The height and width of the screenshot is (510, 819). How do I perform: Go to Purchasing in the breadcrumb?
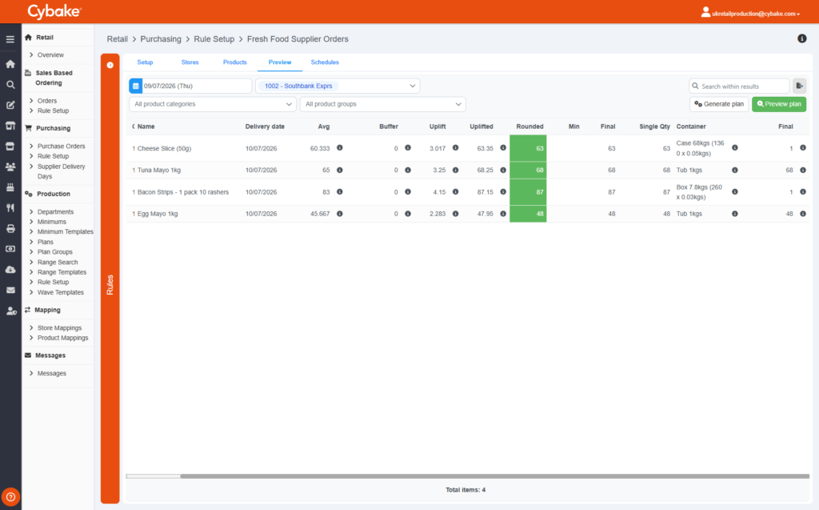point(161,39)
